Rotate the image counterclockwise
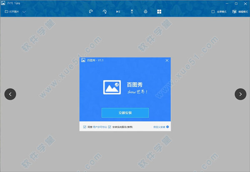 pyautogui.click(x=91, y=12)
